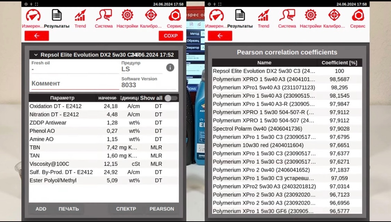Open Калибро... icon in the Pearson panel
The height and width of the screenshot is (222, 391).
(x=334, y=15)
